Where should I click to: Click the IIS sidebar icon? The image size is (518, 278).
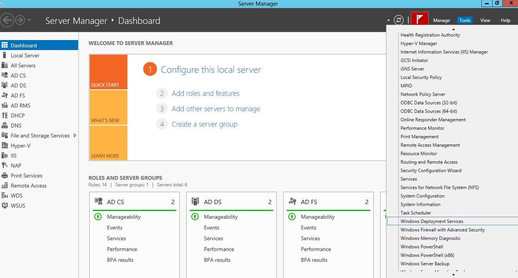pyautogui.click(x=5, y=156)
